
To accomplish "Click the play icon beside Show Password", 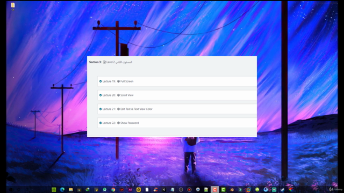I will (118, 123).
